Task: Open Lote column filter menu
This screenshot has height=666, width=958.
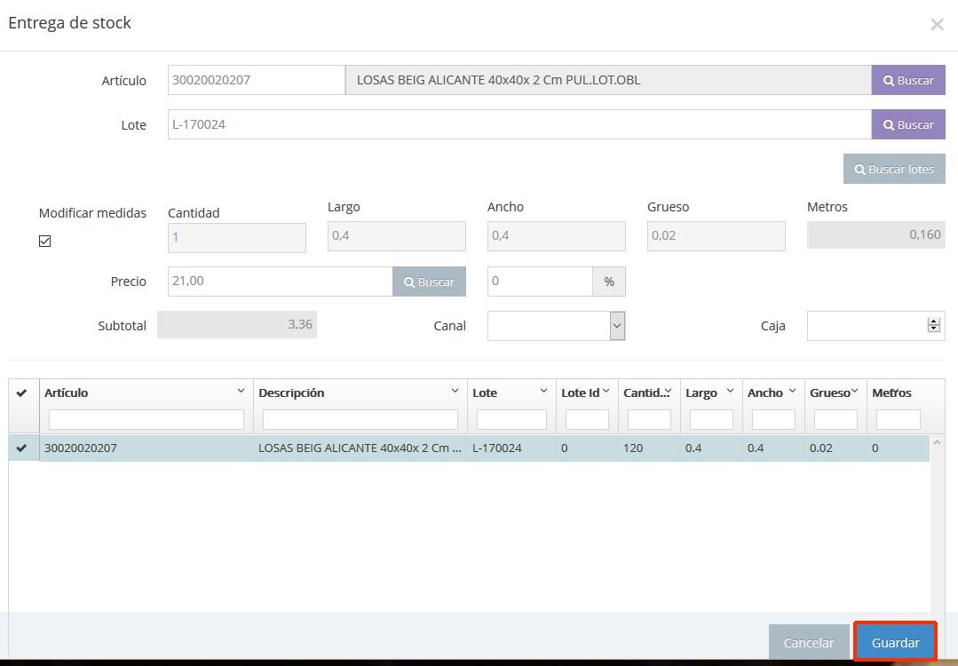Action: click(543, 391)
